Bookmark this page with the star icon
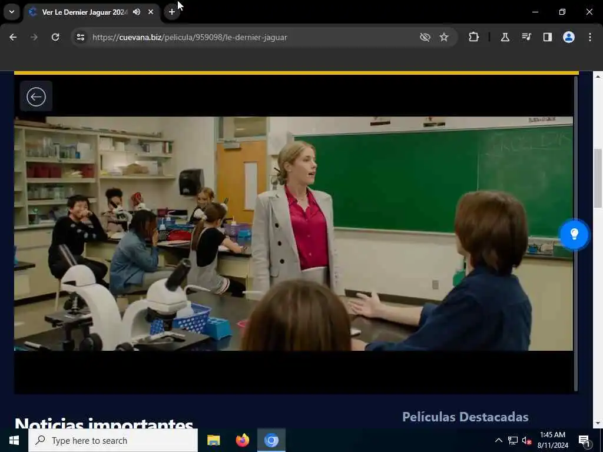603x452 pixels. 444,37
